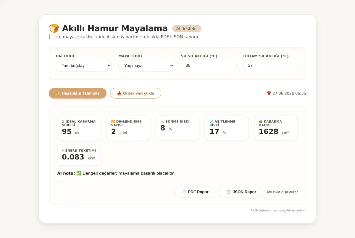Open the Un Türü dropdown

pyautogui.click(x=84, y=66)
